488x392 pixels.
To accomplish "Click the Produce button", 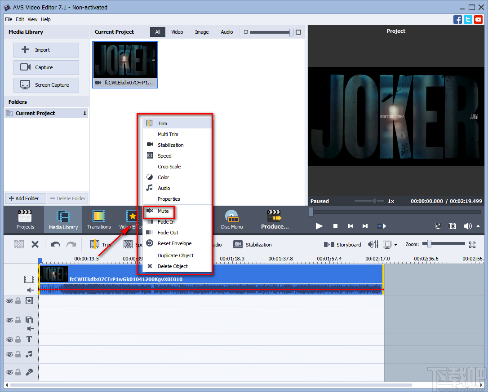I will click(275, 220).
